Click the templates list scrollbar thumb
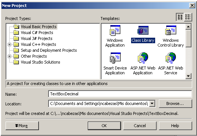 (x=188, y=38)
